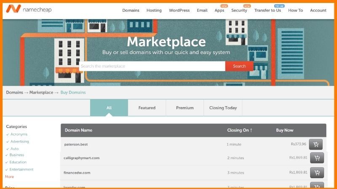Open the How To menu

[296, 10]
